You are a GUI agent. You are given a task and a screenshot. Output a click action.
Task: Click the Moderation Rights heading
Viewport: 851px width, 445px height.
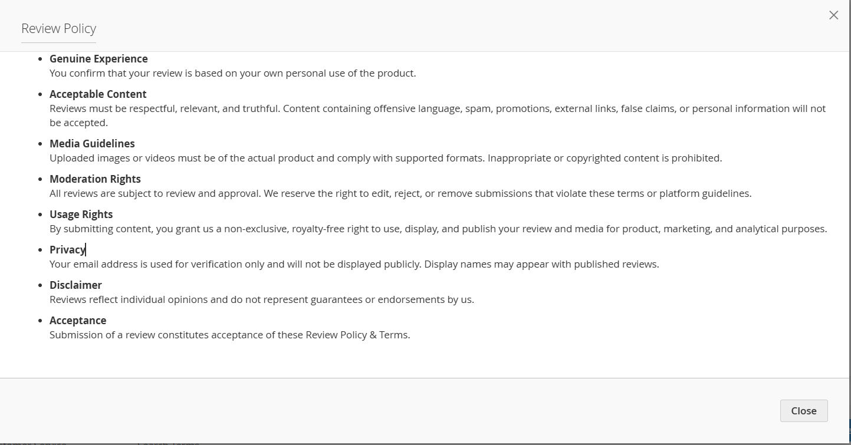[x=95, y=179]
